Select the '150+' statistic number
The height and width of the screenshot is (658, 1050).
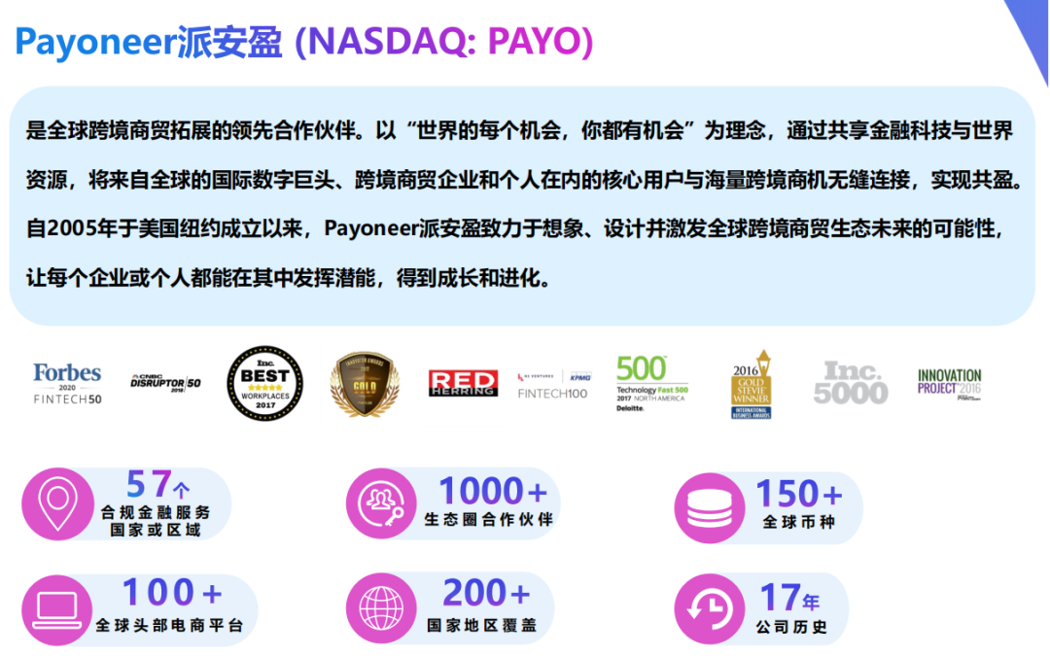(799, 495)
